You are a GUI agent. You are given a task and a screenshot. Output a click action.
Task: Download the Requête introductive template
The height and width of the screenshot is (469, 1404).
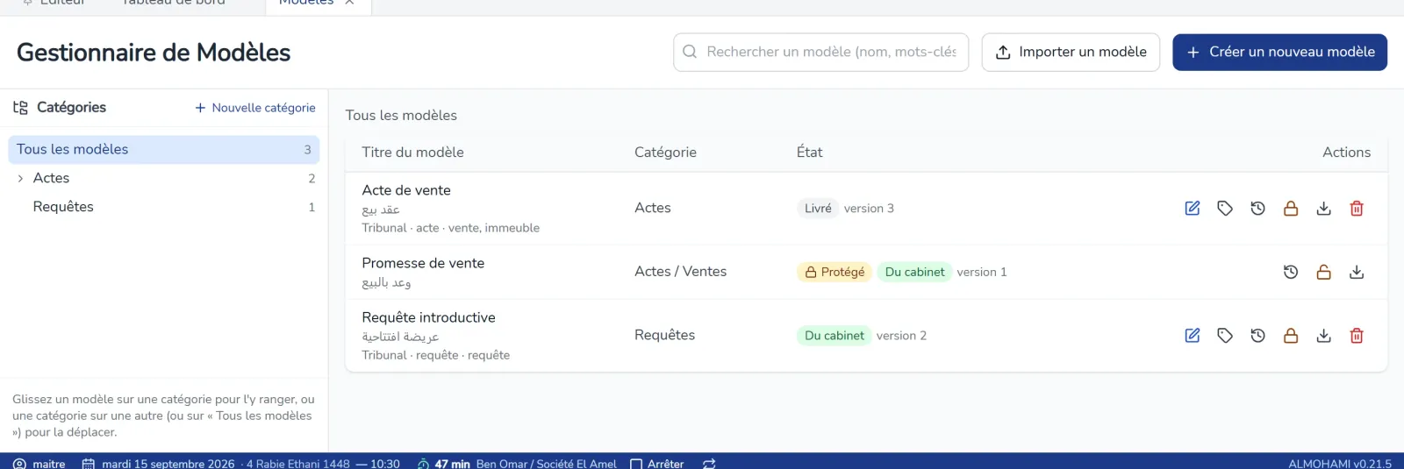(x=1323, y=336)
